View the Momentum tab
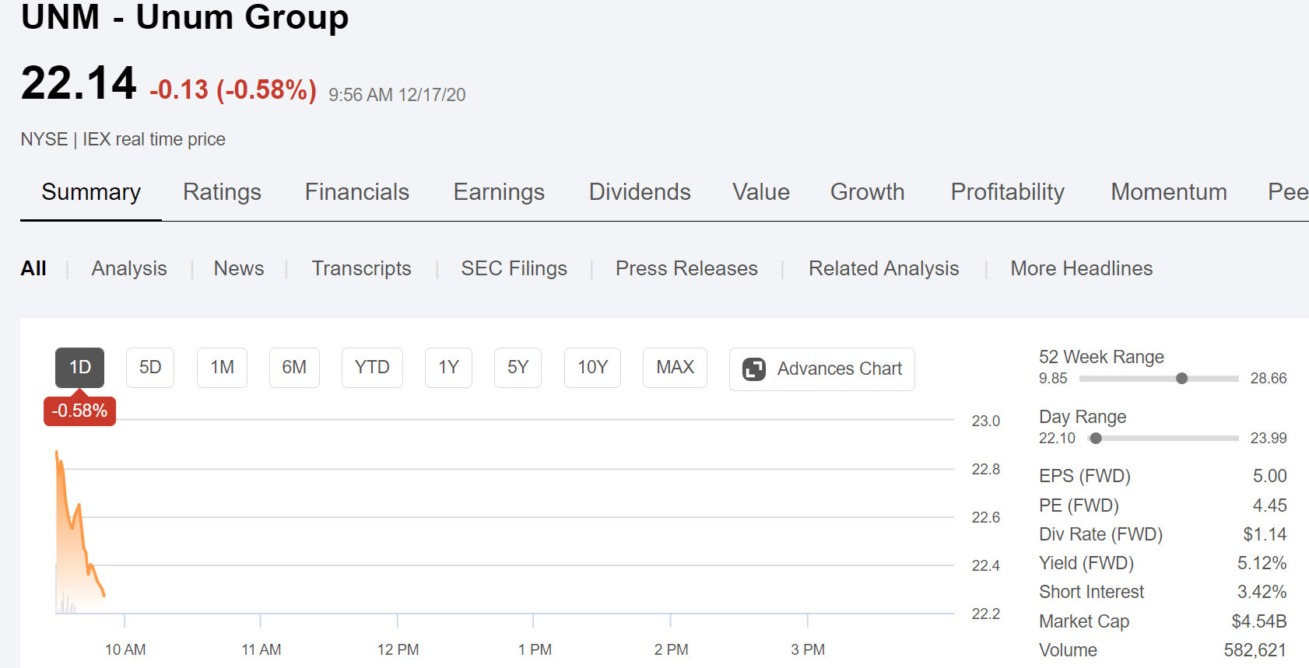 (1168, 192)
